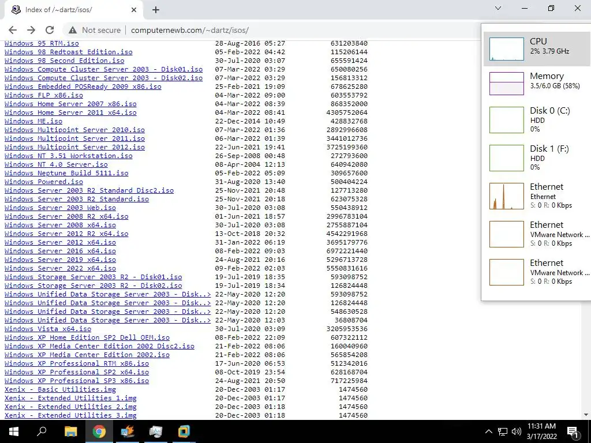Open Windows Multipoint Server 2012.iso
Screen dimensions: 591x443
point(74,147)
